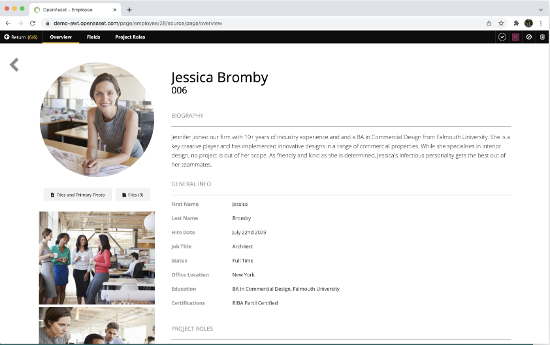
Task: Open the Chrome three-dot menu
Action: (x=541, y=23)
